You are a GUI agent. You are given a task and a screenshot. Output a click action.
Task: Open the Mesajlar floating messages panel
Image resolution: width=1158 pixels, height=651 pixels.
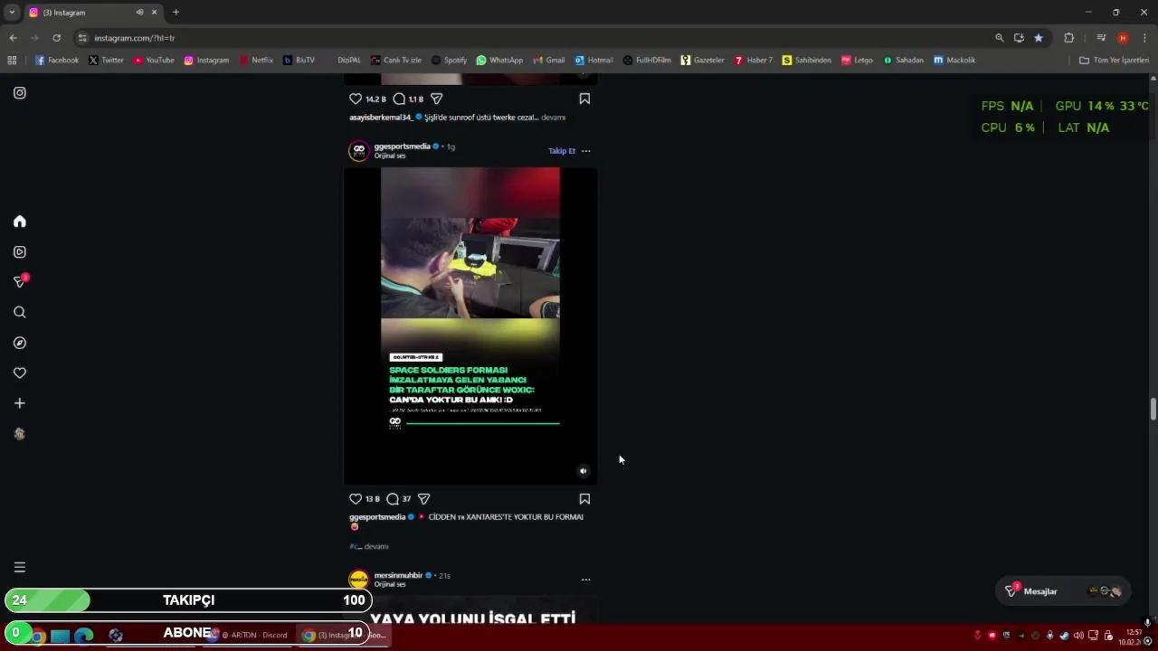point(1064,591)
